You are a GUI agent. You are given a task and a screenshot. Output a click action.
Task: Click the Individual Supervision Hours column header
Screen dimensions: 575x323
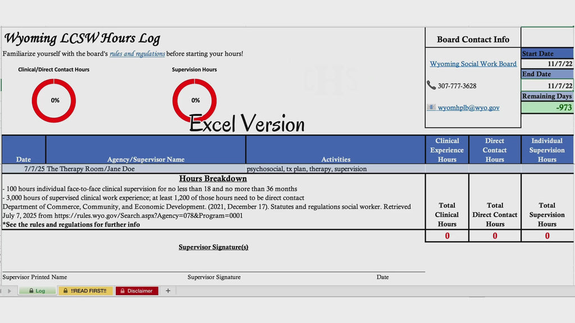[x=547, y=150]
